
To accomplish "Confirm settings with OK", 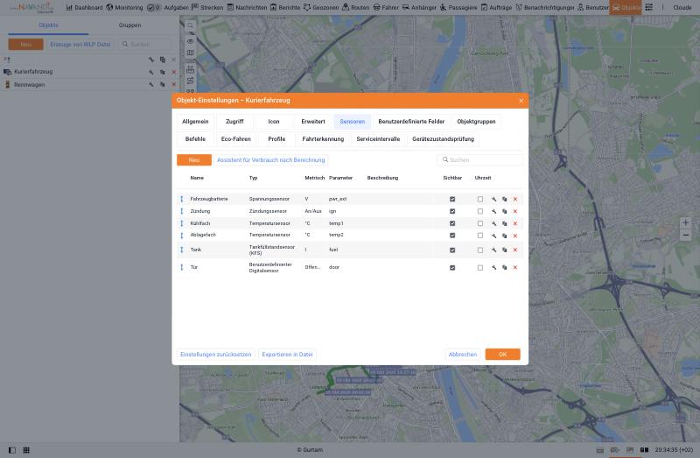I will tap(502, 355).
